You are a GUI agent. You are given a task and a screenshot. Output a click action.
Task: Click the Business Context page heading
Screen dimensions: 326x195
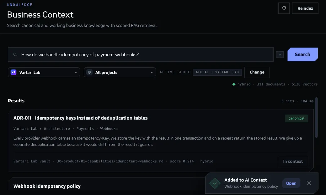[x=40, y=15]
